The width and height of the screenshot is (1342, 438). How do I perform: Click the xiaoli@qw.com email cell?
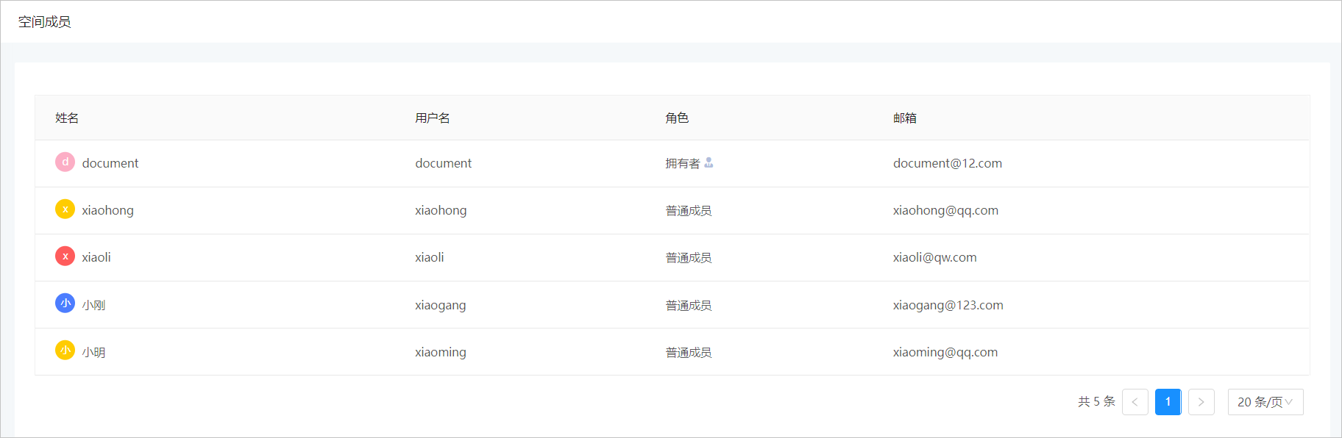(x=935, y=257)
